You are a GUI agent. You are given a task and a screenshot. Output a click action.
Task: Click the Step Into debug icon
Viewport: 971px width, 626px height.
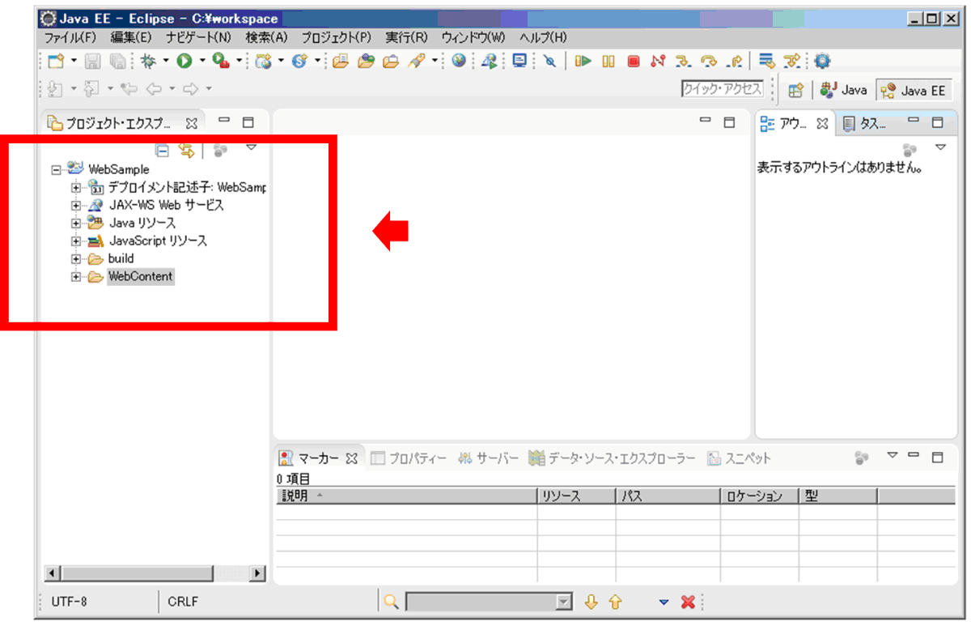683,61
